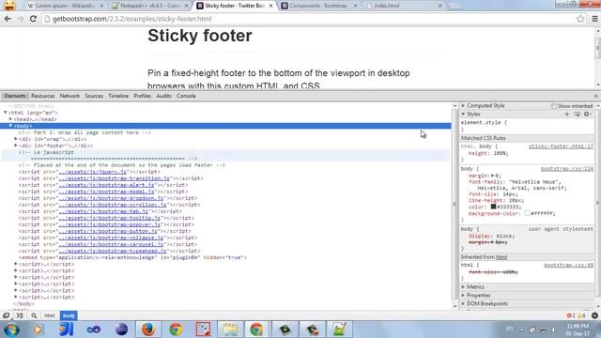This screenshot has height=338, width=601.
Task: Select html breadcrumb in DevTools
Action: pos(50,315)
